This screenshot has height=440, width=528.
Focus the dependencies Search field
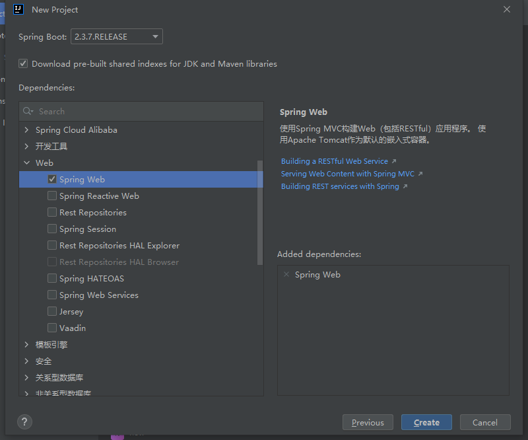pyautogui.click(x=141, y=111)
